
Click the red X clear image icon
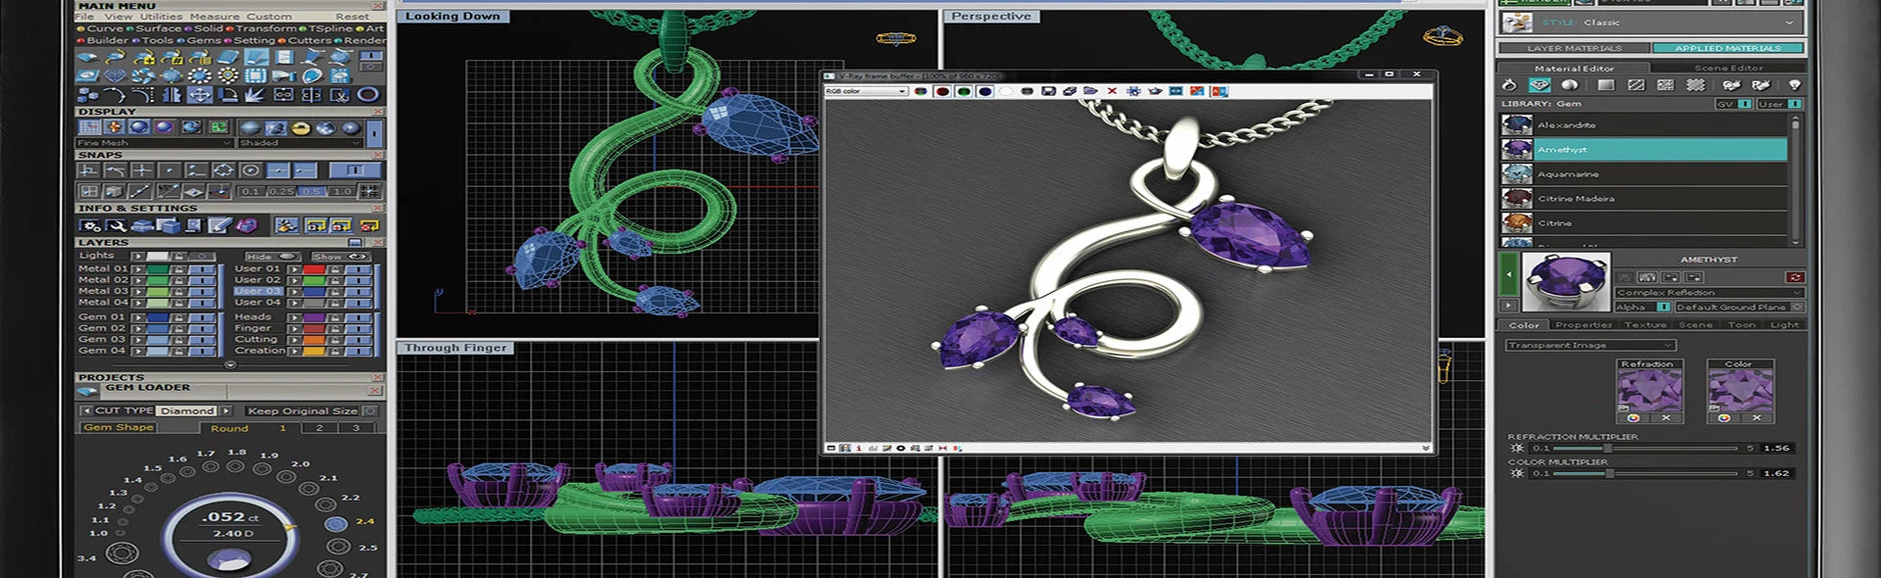click(1112, 91)
